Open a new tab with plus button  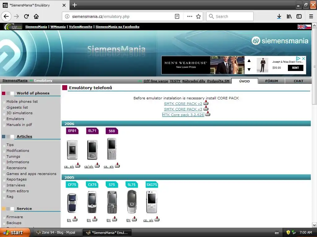[x=74, y=5]
